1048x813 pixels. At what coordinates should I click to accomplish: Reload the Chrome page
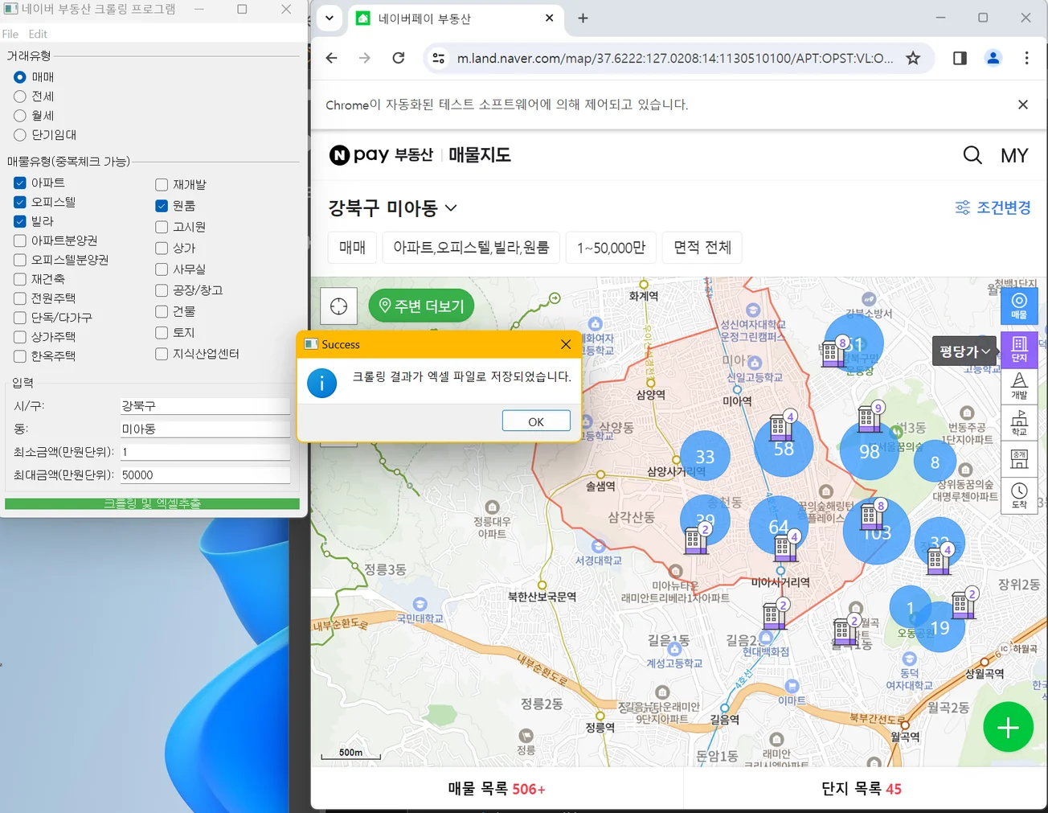point(399,58)
